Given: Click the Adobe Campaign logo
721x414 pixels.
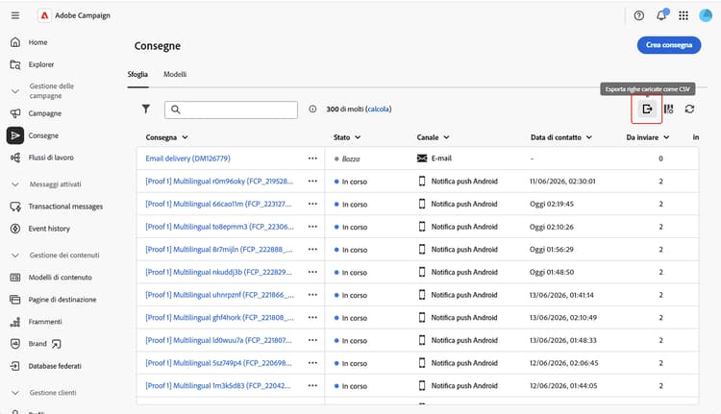Looking at the screenshot, I should [44, 15].
